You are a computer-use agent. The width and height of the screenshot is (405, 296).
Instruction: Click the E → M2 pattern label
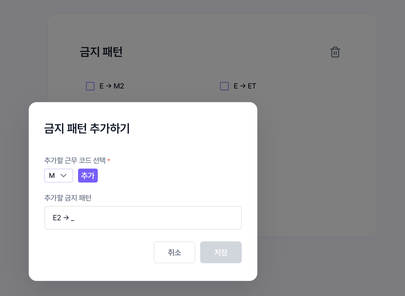tap(112, 86)
